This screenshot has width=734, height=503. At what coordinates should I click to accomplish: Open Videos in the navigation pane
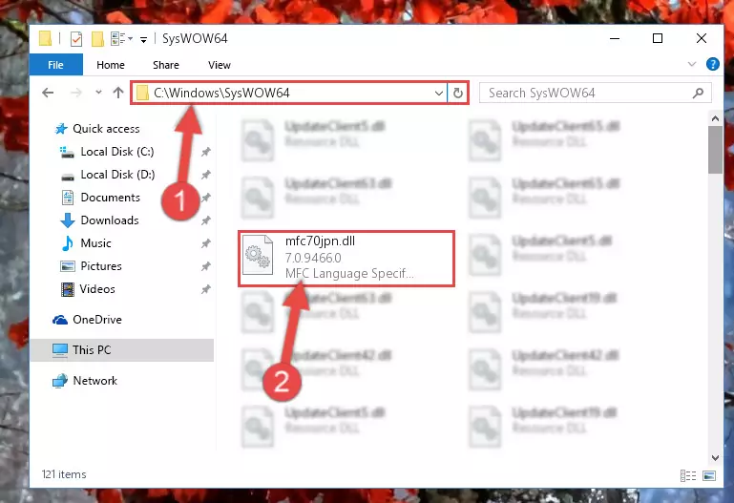point(97,289)
